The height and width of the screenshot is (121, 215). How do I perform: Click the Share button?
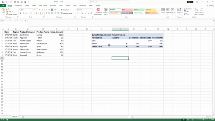point(210,5)
